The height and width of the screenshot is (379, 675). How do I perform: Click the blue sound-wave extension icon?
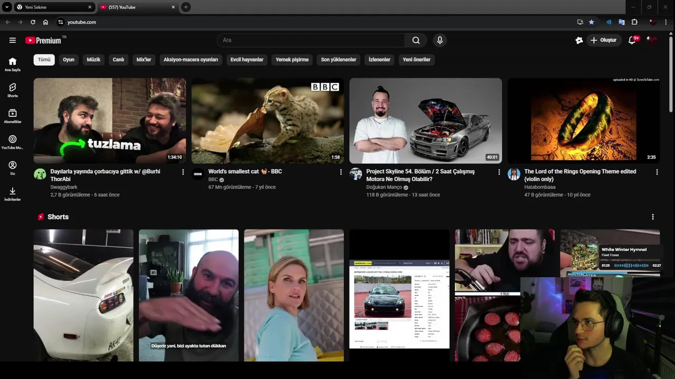609,22
